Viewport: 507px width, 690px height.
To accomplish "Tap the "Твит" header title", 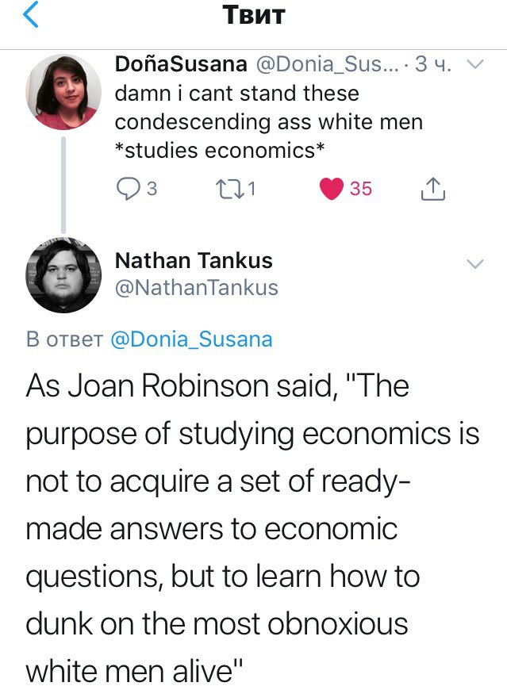I will tap(253, 16).
